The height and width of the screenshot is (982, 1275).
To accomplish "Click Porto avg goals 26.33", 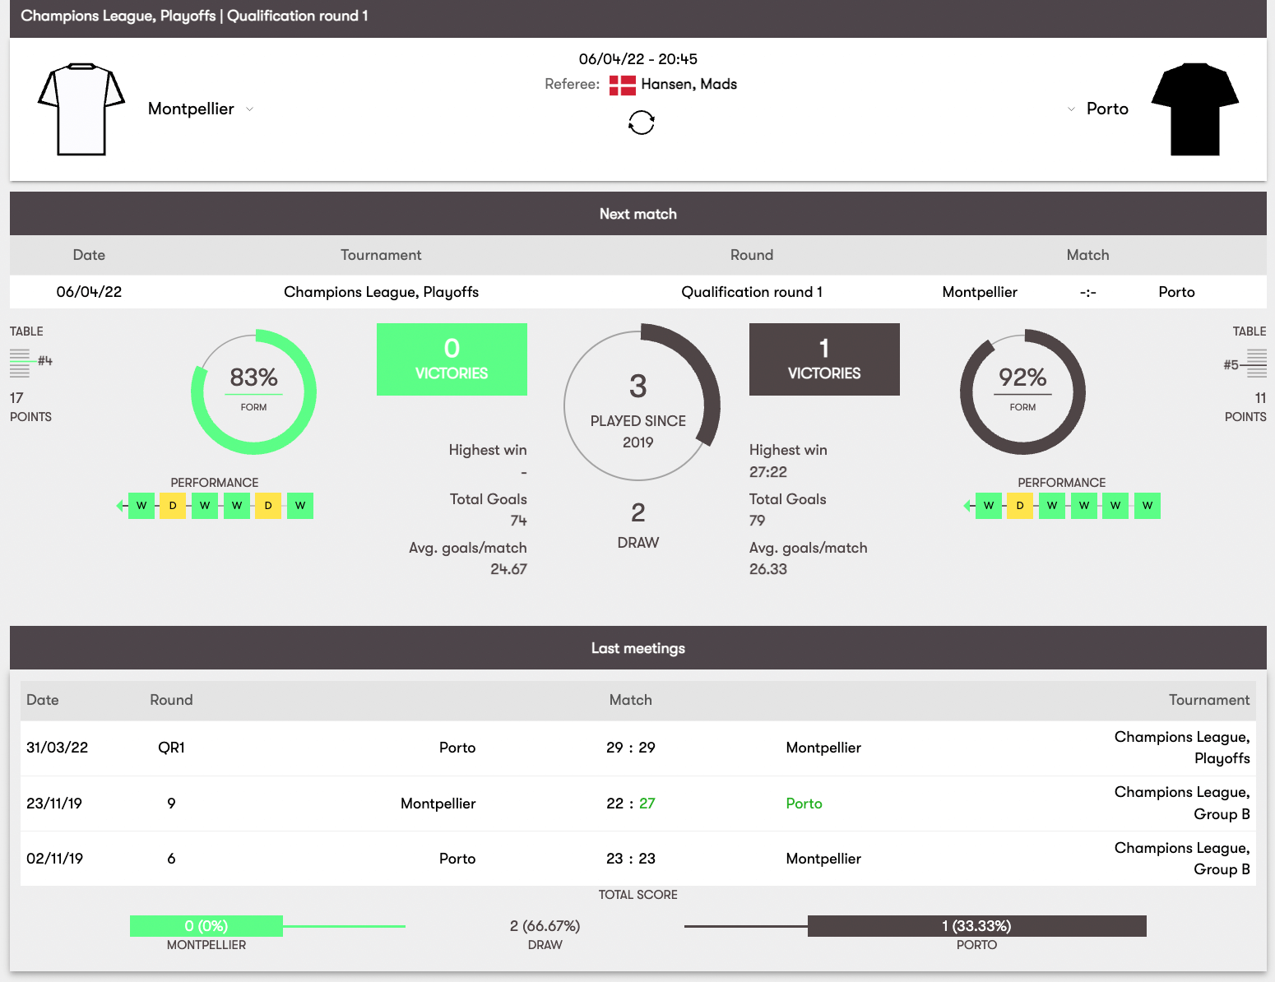I will 768,569.
